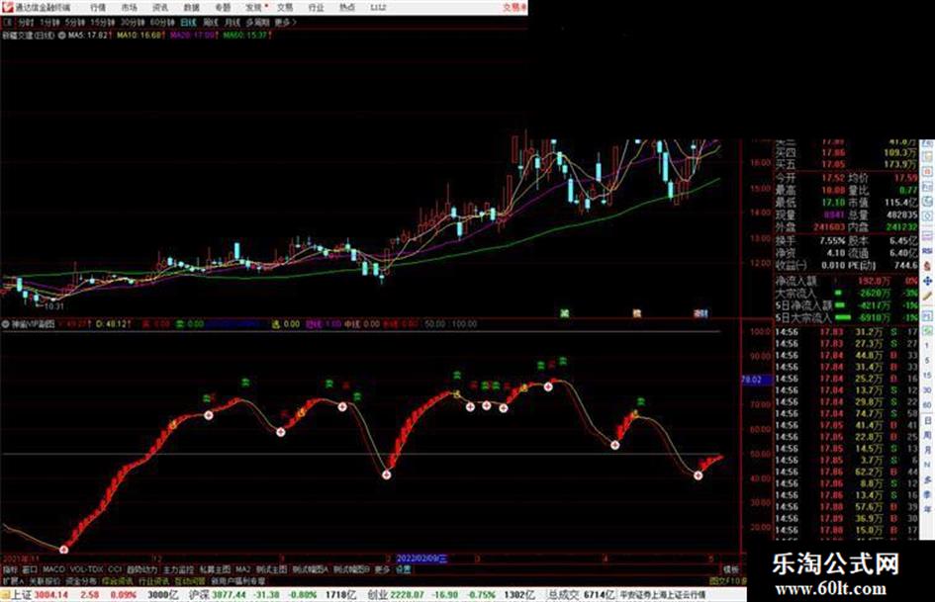Viewport: 935px width, 602px height.
Task: Open the 数据 menu
Action: [191, 8]
